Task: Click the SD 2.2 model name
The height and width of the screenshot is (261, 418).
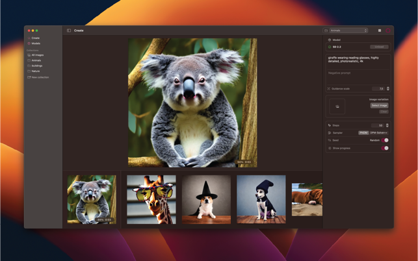Action: coord(337,47)
